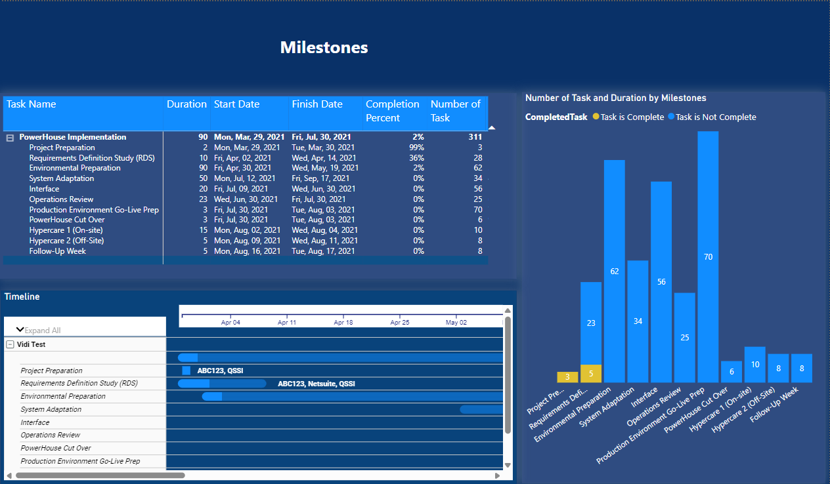Click the yellow legend dot for Task is Complete
This screenshot has width=830, height=484.
(x=596, y=117)
